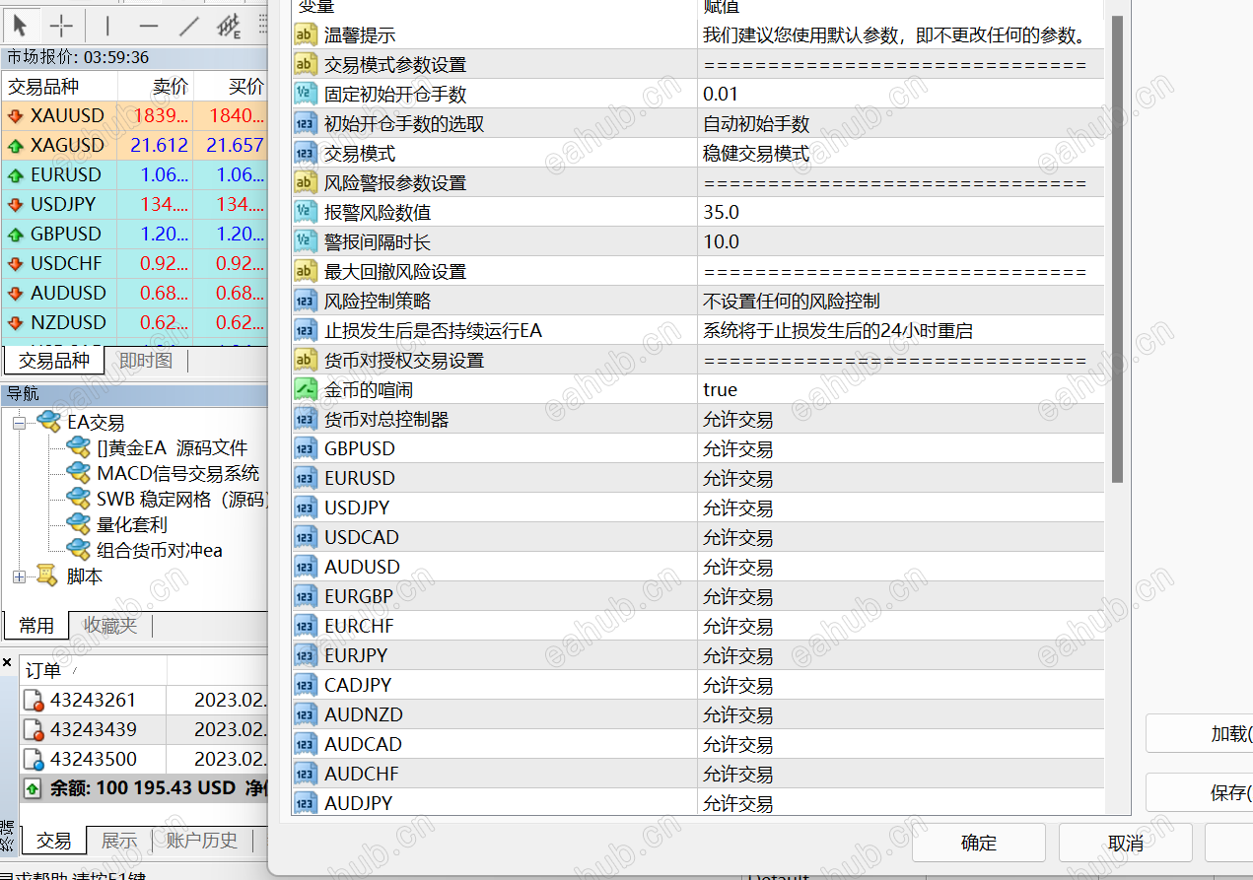1253x880 pixels.
Task: Click the 保存 button to save settings
Action: coord(1200,792)
